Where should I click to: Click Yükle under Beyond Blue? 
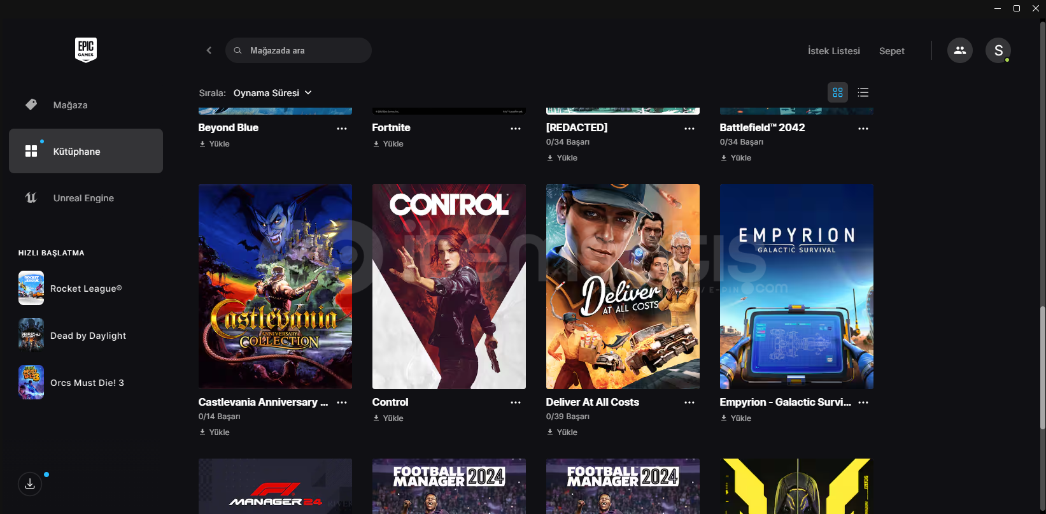pyautogui.click(x=215, y=144)
